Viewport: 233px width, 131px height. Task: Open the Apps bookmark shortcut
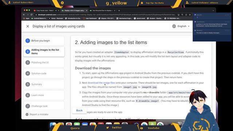pos(26,19)
